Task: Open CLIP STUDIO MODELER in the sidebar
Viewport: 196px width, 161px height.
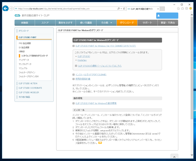Action: click(29, 92)
